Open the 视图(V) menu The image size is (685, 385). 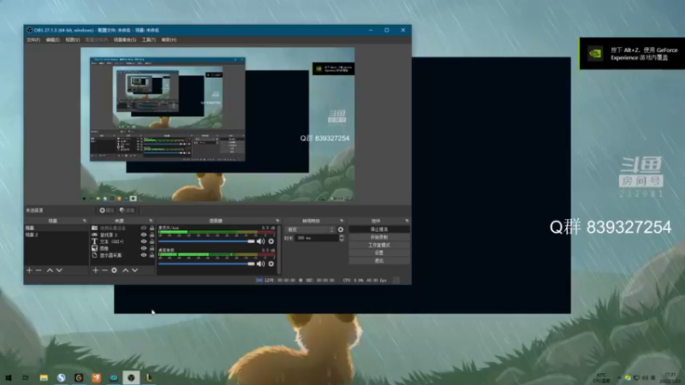(73, 39)
